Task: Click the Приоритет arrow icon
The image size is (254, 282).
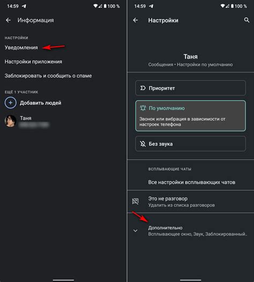Action: 143,88
